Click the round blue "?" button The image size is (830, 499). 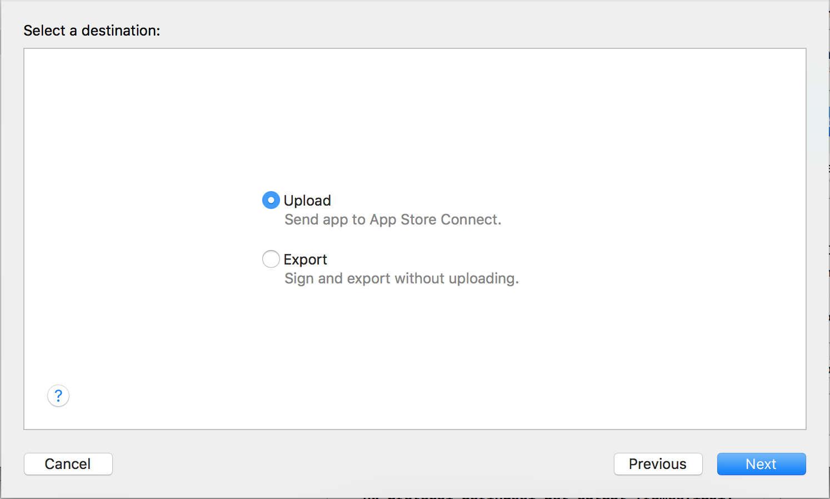(x=58, y=396)
